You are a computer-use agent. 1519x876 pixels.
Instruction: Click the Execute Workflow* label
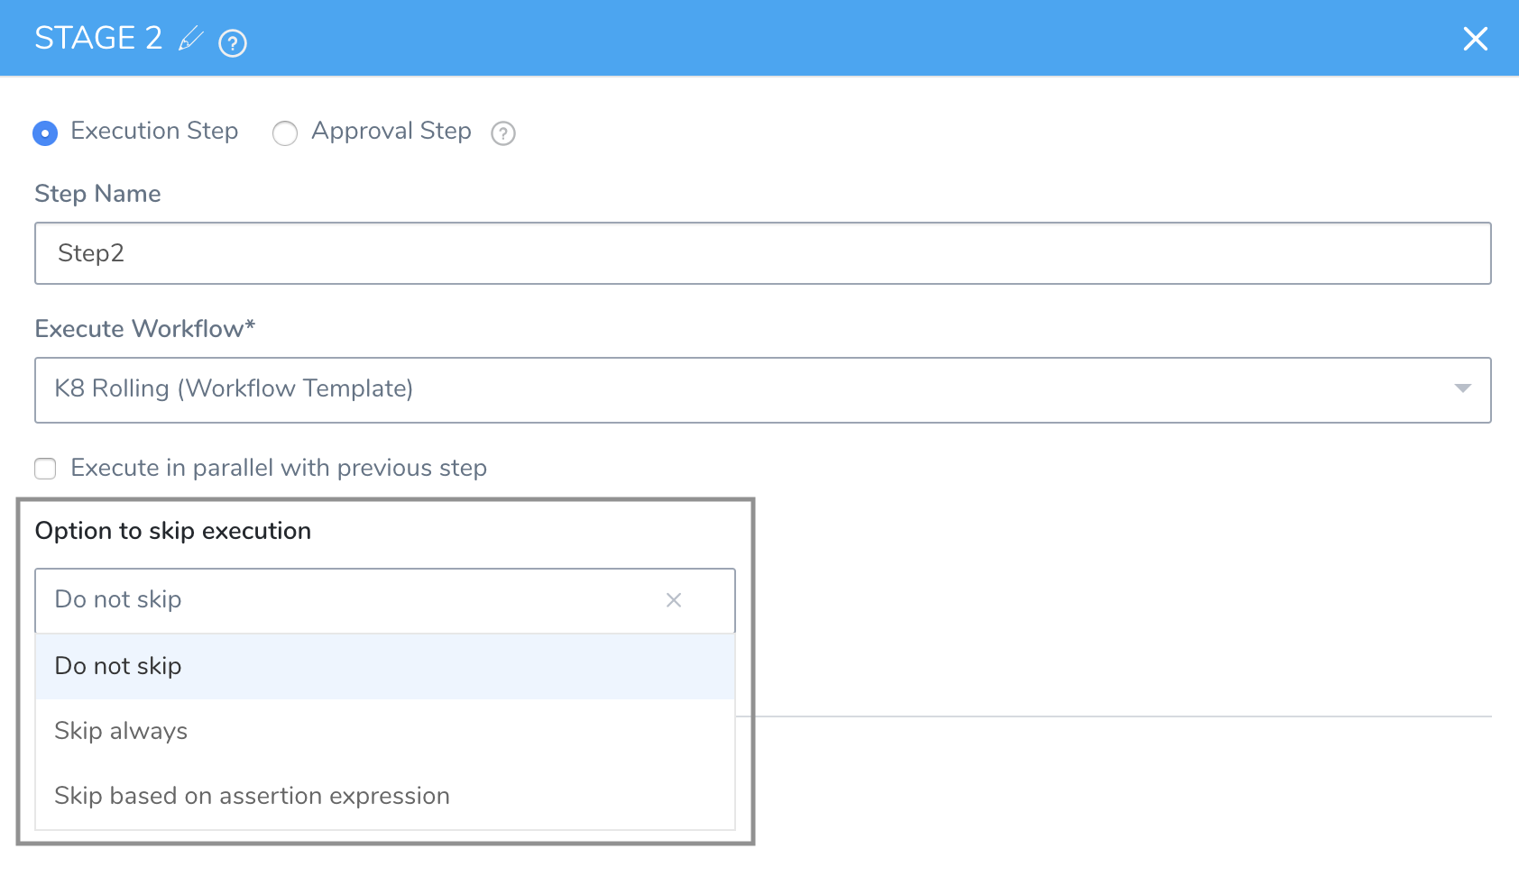pyautogui.click(x=145, y=329)
